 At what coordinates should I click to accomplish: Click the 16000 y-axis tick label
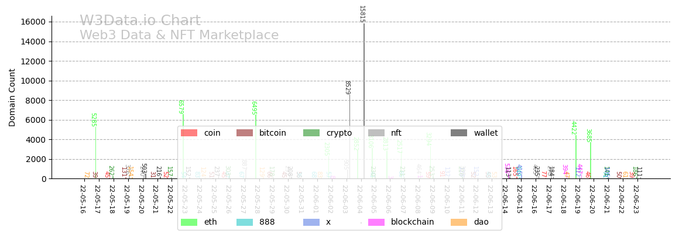click(33, 22)
